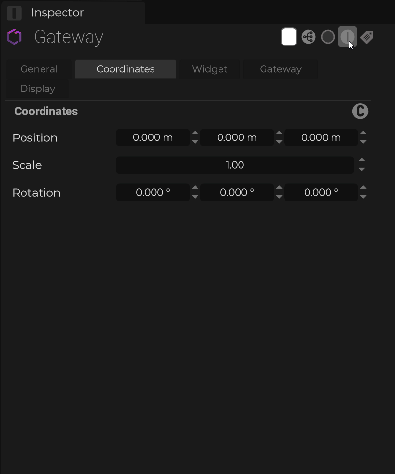Click the circled C Coordinates icon
395x474 pixels.
360,112
